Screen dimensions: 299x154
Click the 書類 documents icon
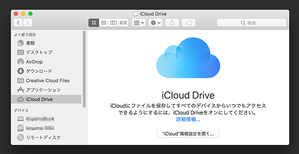(x=20, y=43)
